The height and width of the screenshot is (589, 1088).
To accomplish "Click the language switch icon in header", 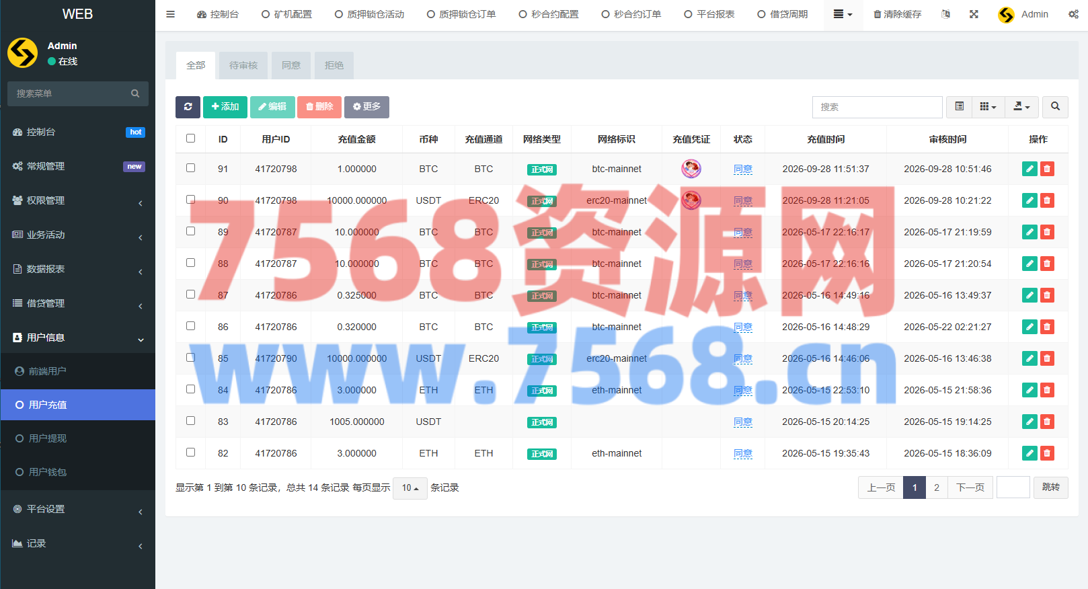I will pyautogui.click(x=946, y=14).
